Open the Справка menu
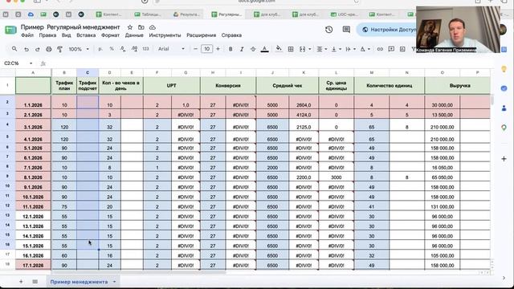 click(x=231, y=35)
